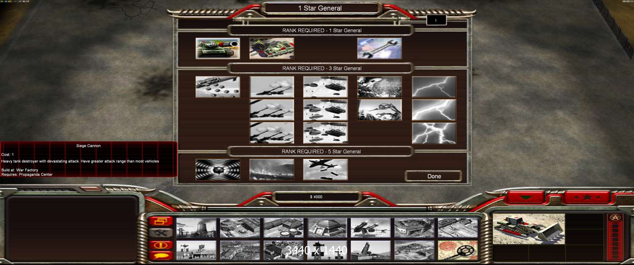
Task: Click Done to close generals menu
Action: pos(434,176)
